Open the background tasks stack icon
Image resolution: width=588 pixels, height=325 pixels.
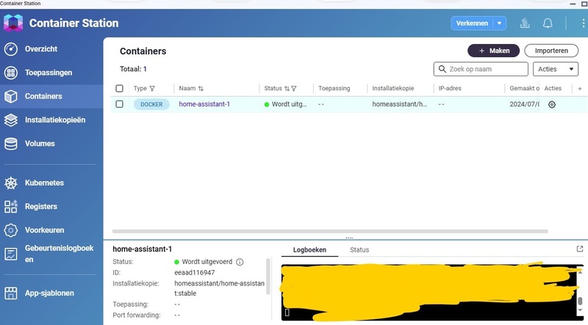click(x=525, y=23)
